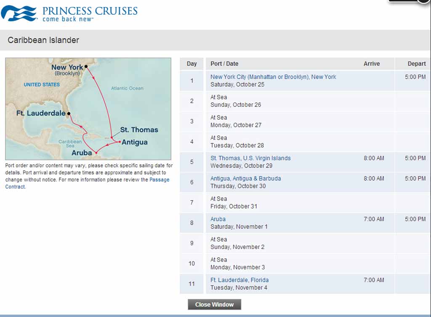Click 'At Sea' on Monday, November 3
431x317 pixels.
(x=218, y=260)
